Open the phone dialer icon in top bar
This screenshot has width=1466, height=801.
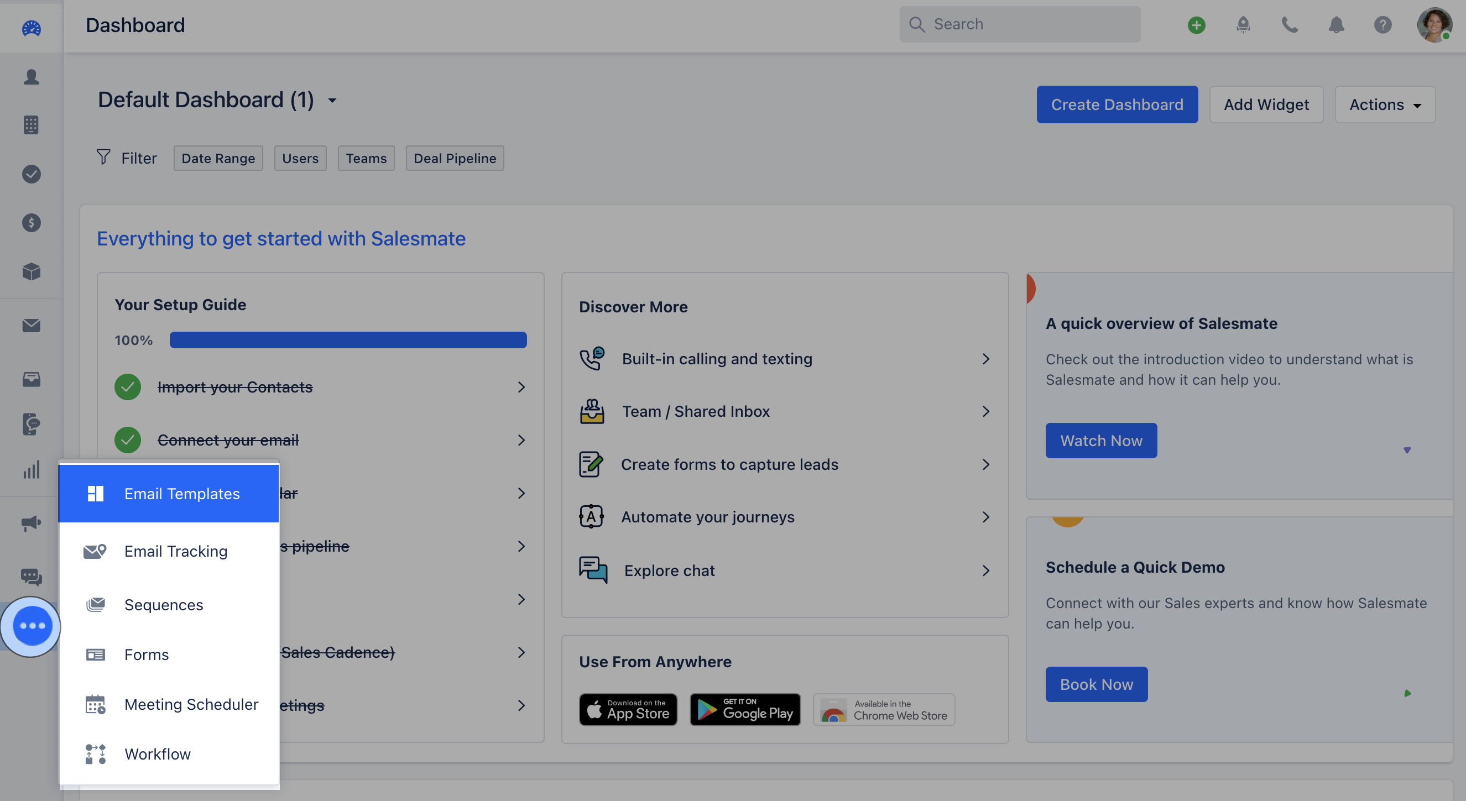tap(1290, 25)
